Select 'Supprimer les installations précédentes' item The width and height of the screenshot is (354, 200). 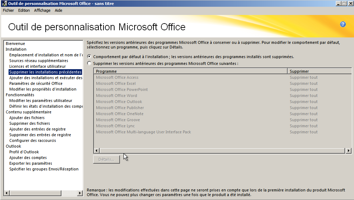click(45, 72)
